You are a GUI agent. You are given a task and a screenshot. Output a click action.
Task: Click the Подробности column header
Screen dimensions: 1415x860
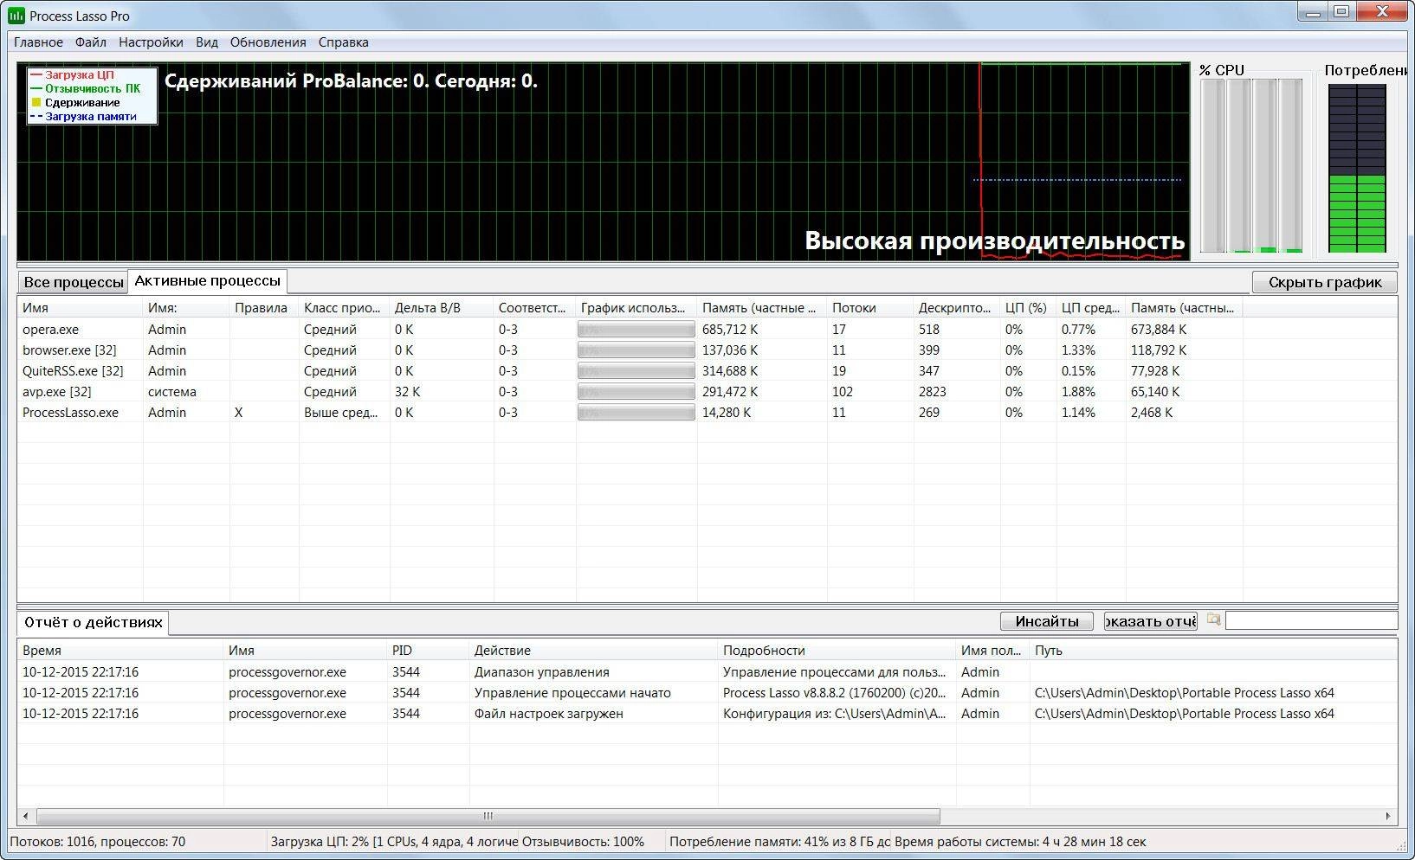click(x=837, y=650)
